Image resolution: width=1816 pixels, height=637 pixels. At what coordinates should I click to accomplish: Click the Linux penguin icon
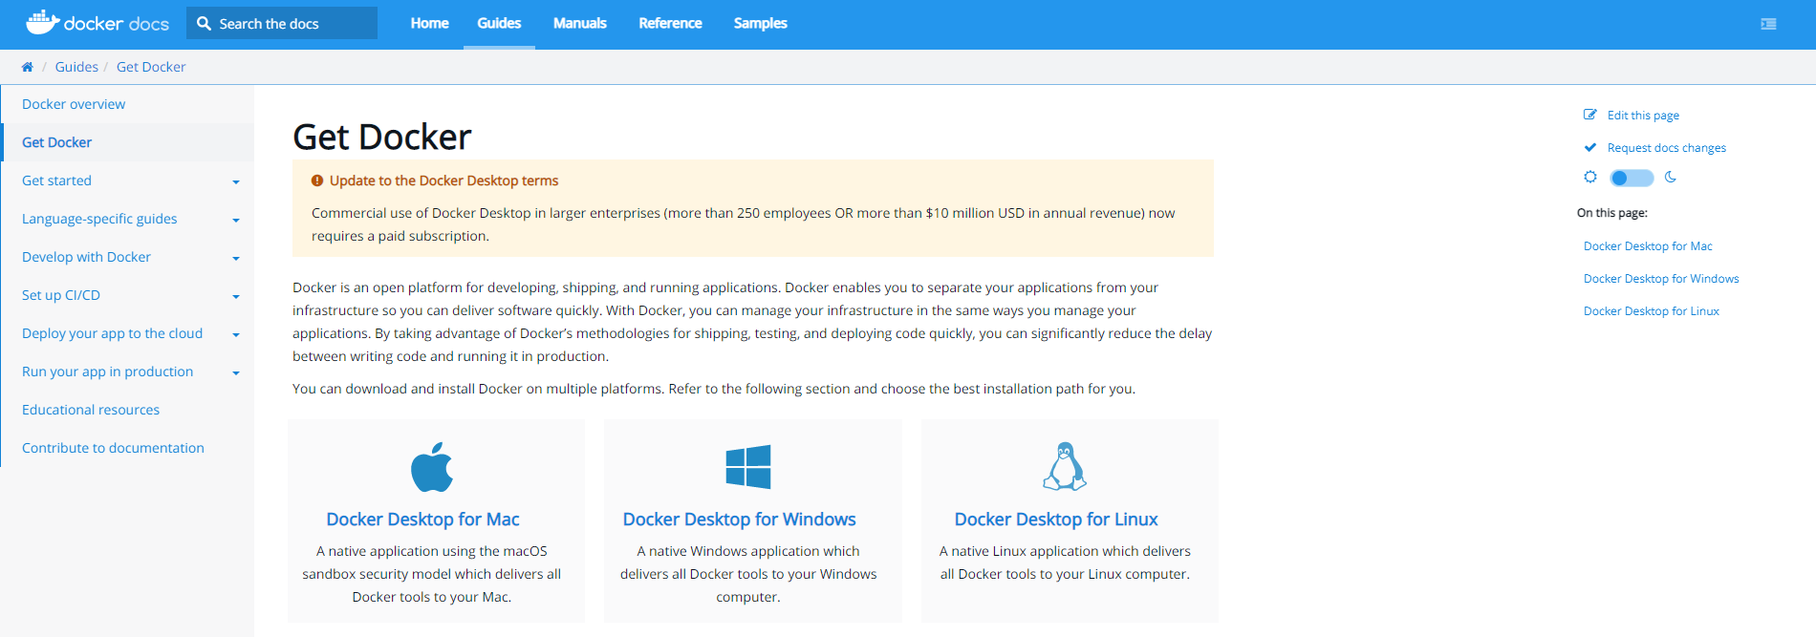[x=1065, y=466]
